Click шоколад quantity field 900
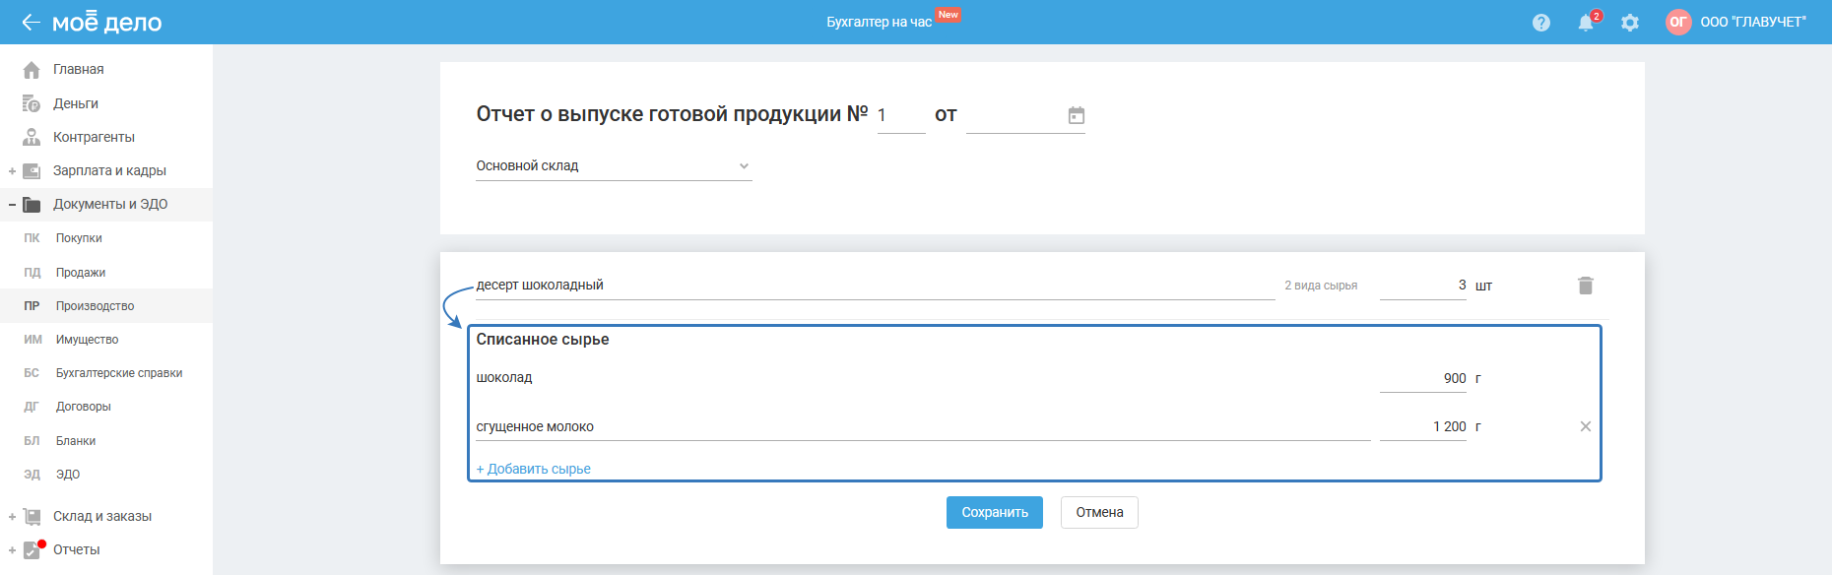This screenshot has width=1832, height=575. (1423, 378)
